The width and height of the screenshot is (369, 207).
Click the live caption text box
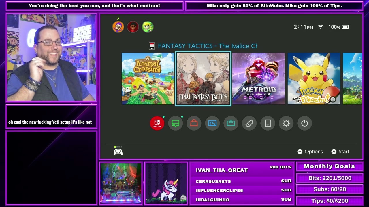pyautogui.click(x=51, y=117)
